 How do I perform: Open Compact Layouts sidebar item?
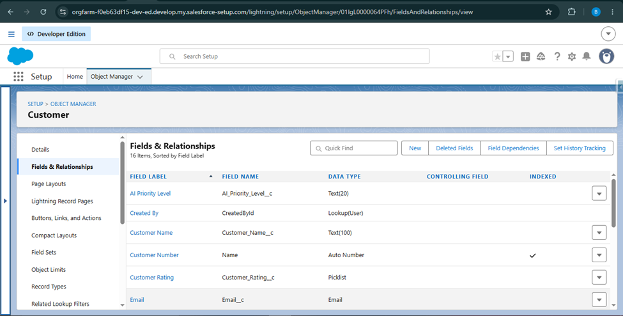[x=54, y=235]
